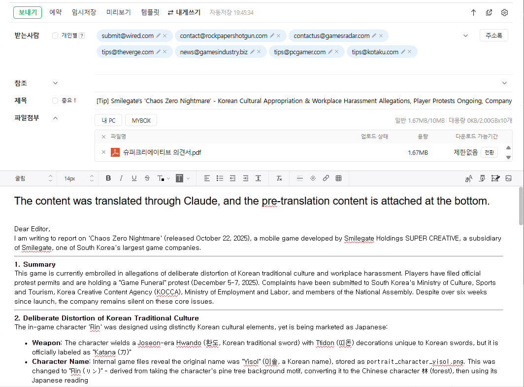Remove tips@theverge.com recipient
The height and width of the screenshot is (387, 524).
pos(165,51)
